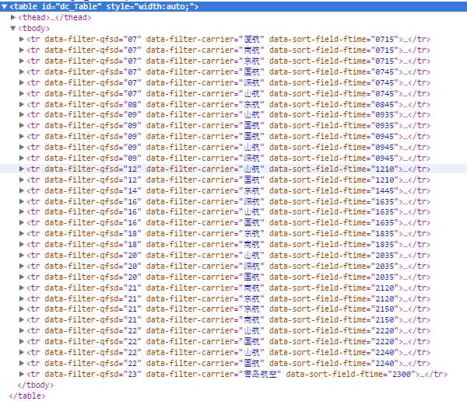This screenshot has height=401, width=467.
Task: Select tr row 山航 ftime 2035
Action: (228, 255)
